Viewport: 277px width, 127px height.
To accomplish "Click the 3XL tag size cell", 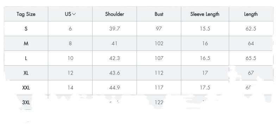I will [x=26, y=102].
